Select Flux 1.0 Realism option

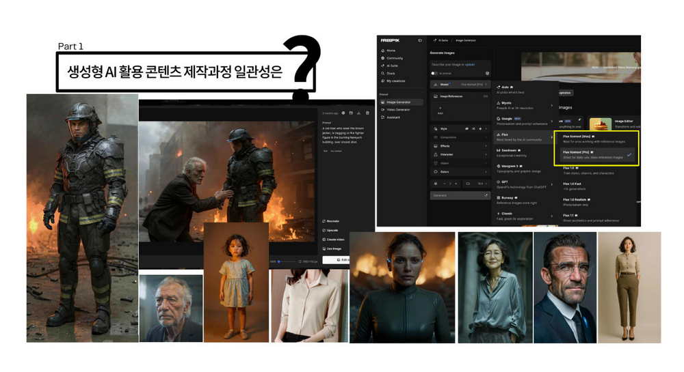(596, 202)
